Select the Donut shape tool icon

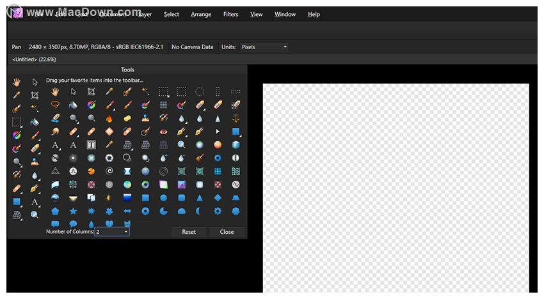pyautogui.click(x=145, y=211)
